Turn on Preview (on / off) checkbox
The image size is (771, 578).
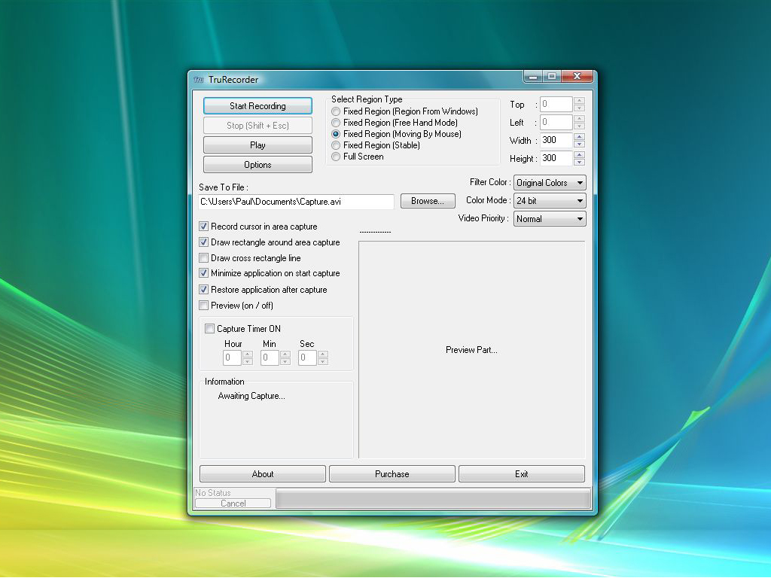[x=204, y=306]
